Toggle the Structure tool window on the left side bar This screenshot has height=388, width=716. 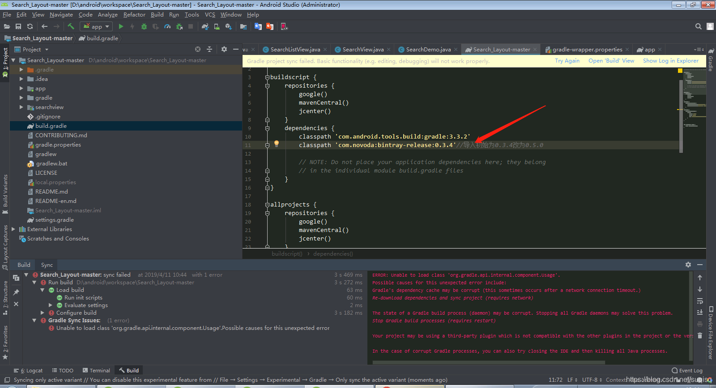(5, 298)
